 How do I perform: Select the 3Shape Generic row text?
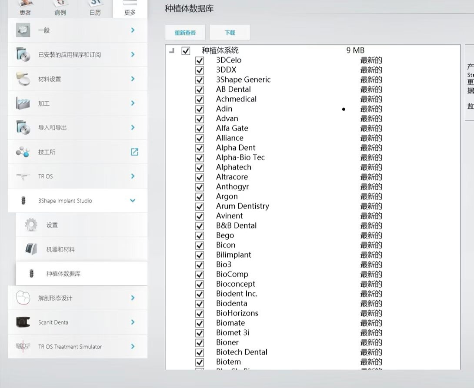pyautogui.click(x=243, y=80)
